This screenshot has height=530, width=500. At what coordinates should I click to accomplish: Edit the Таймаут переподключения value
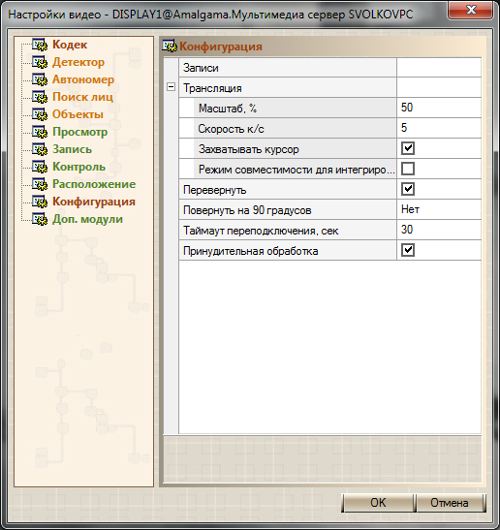pos(439,230)
